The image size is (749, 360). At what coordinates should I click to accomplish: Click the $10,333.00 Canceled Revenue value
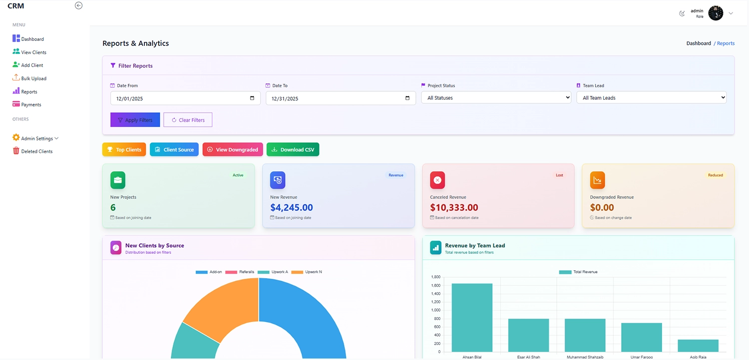[x=454, y=207]
